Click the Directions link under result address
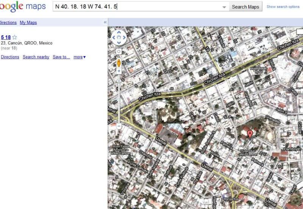Viewport: 303px width, 209px height. 10,57
